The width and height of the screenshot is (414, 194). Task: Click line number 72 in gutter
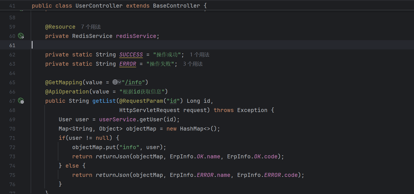[12, 147]
